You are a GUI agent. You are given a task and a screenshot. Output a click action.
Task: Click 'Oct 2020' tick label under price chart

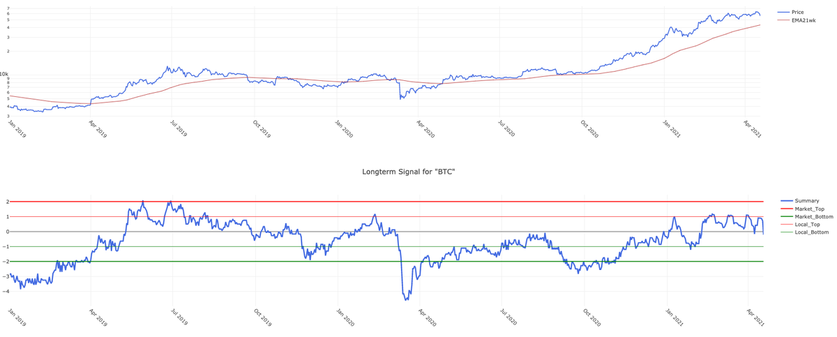589,129
